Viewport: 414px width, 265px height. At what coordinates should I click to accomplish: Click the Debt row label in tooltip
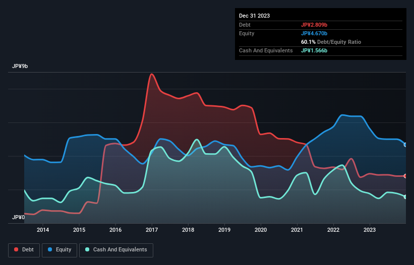click(x=245, y=25)
